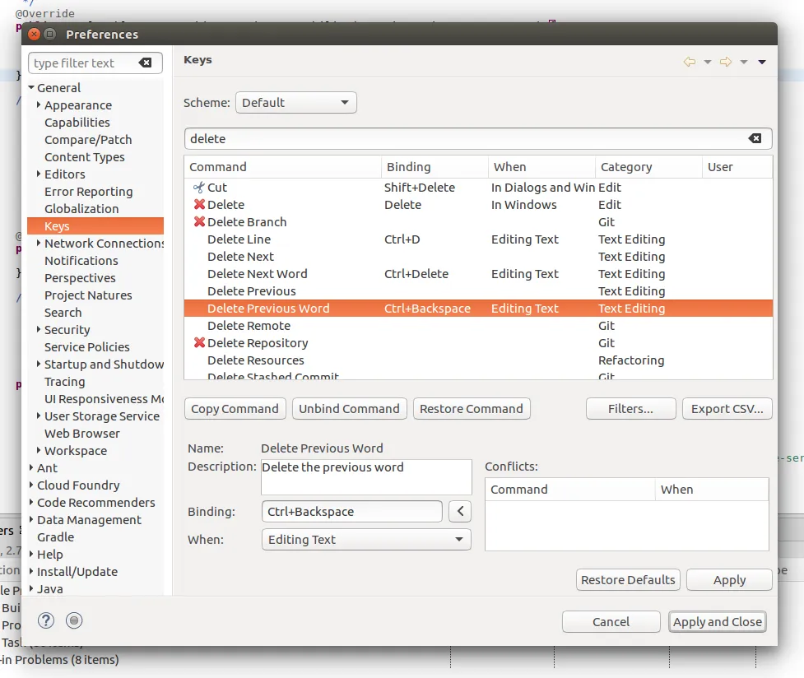Open the When 'Editing Text' dropdown
The width and height of the screenshot is (804, 678).
[x=366, y=540]
